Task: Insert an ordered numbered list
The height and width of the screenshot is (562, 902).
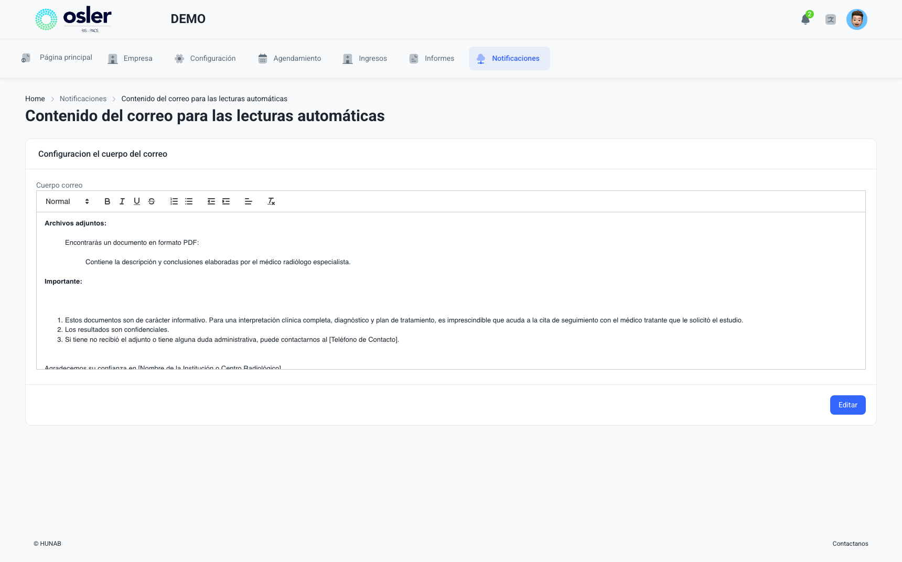Action: click(174, 201)
